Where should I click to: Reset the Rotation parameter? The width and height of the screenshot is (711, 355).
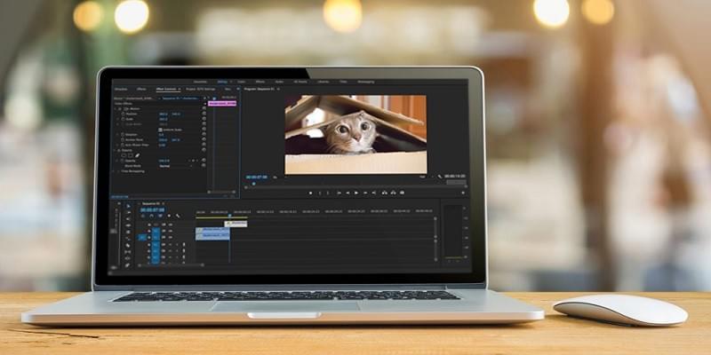(204, 135)
